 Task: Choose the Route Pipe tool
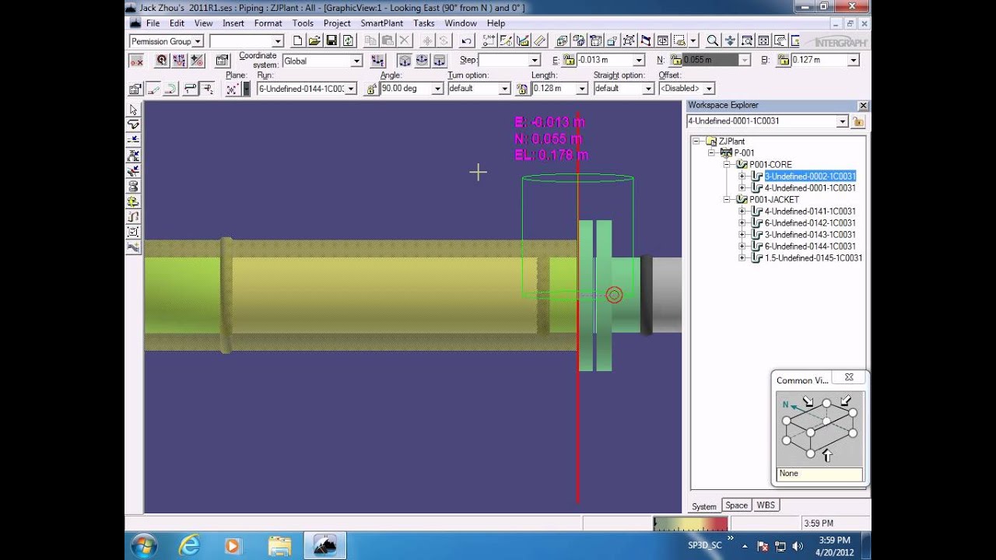133,124
